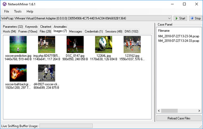The height and width of the screenshot is (129, 203).
Task: Open the Frames (10xxx) tab
Action: coord(28,31)
